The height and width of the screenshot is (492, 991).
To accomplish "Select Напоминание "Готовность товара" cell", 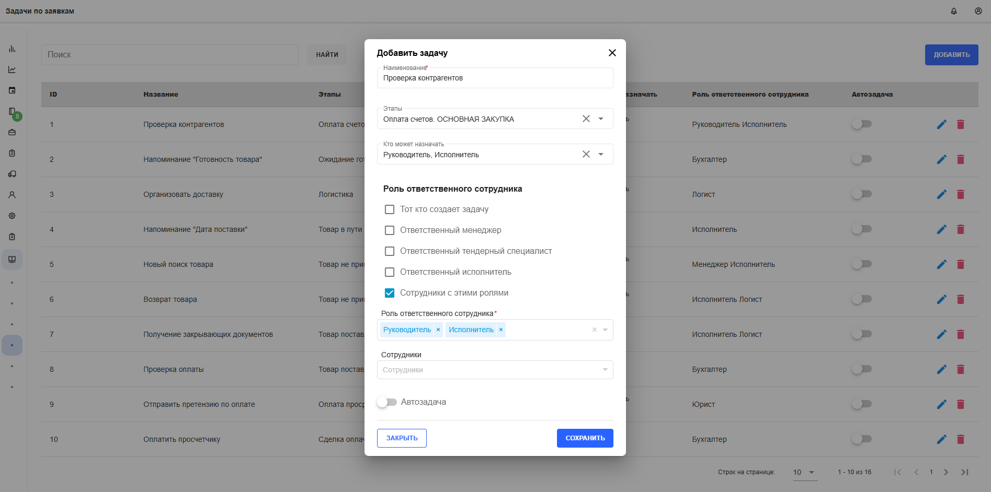I will (203, 159).
